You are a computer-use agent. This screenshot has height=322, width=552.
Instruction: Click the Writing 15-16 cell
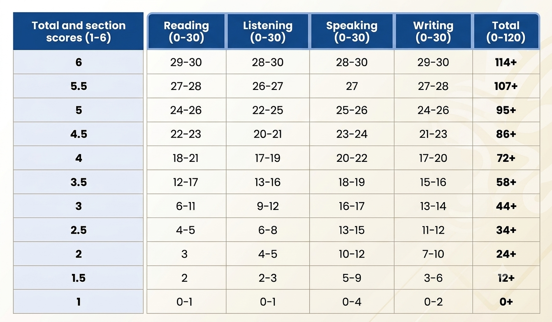pos(433,182)
